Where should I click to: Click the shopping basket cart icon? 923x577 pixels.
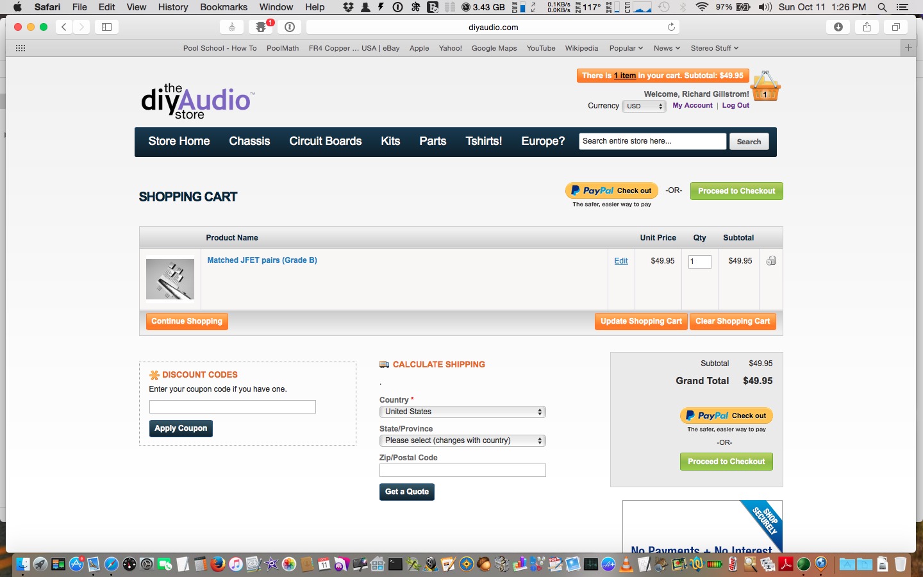click(765, 87)
